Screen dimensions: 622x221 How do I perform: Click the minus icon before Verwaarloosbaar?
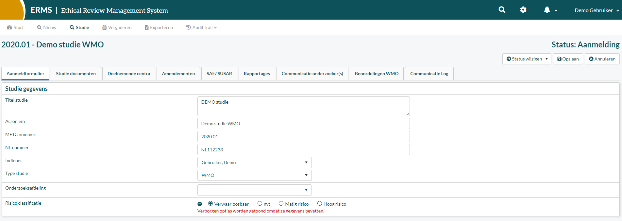200,204
